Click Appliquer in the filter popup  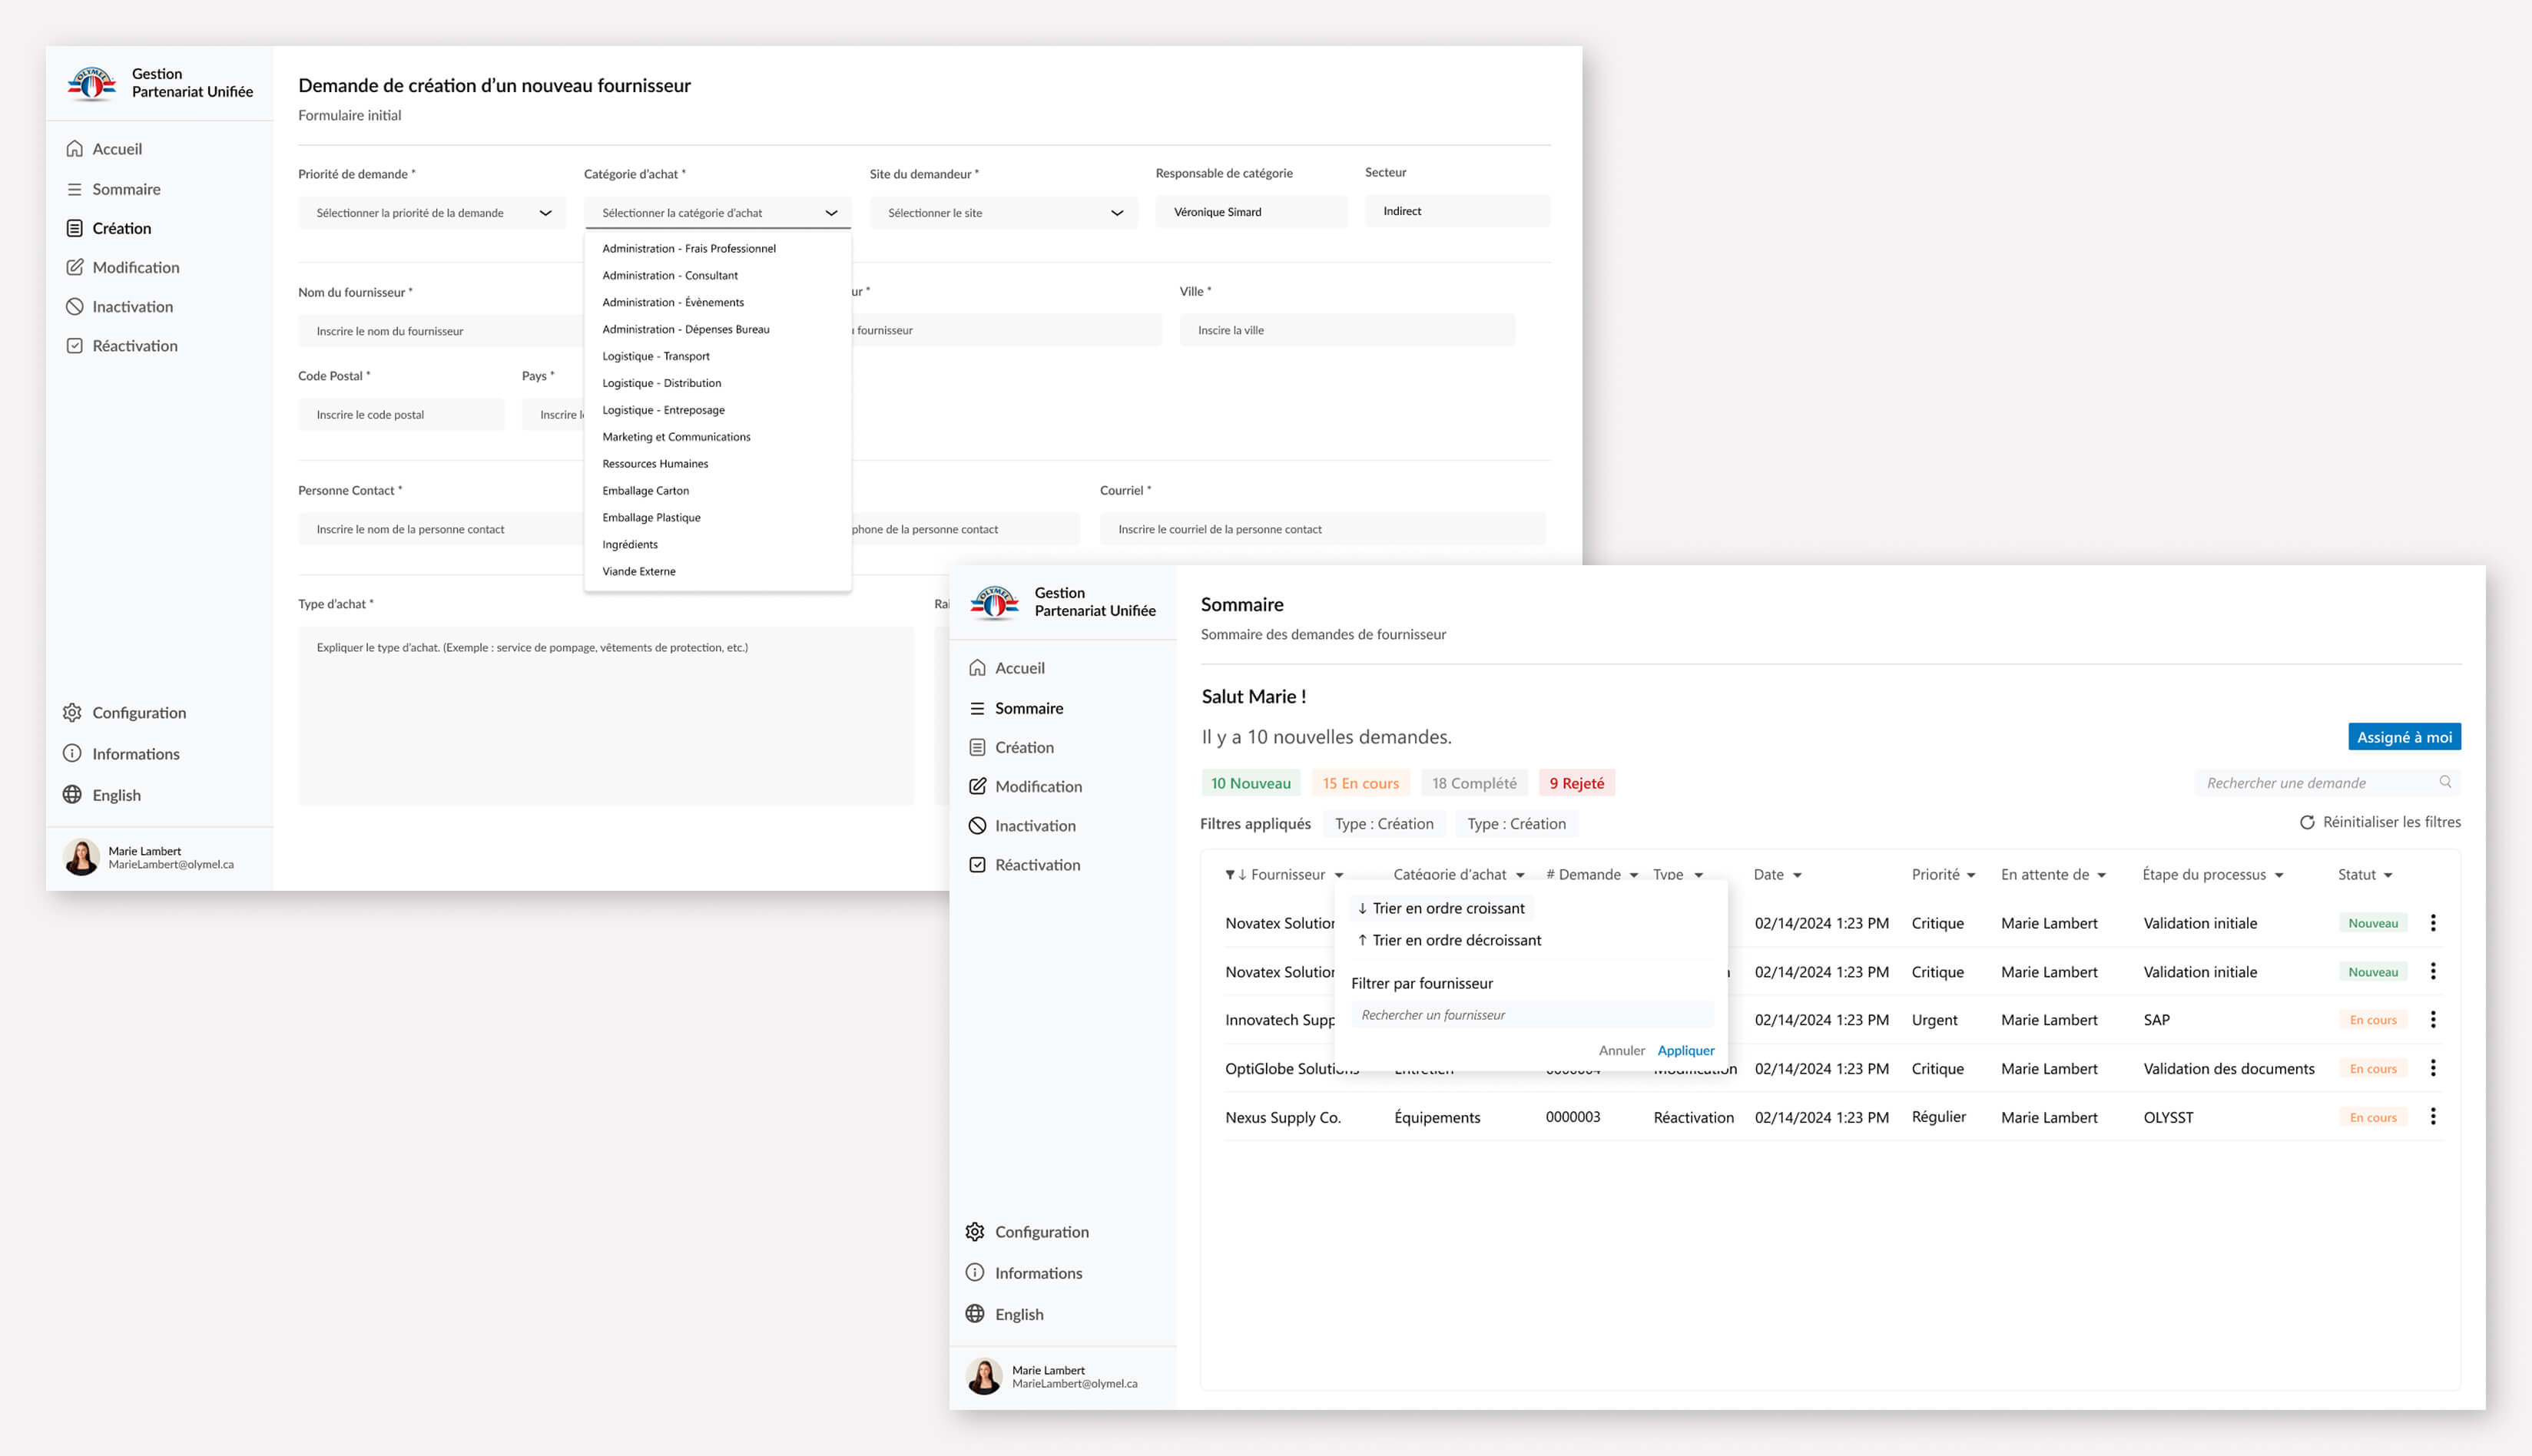click(x=1685, y=1050)
